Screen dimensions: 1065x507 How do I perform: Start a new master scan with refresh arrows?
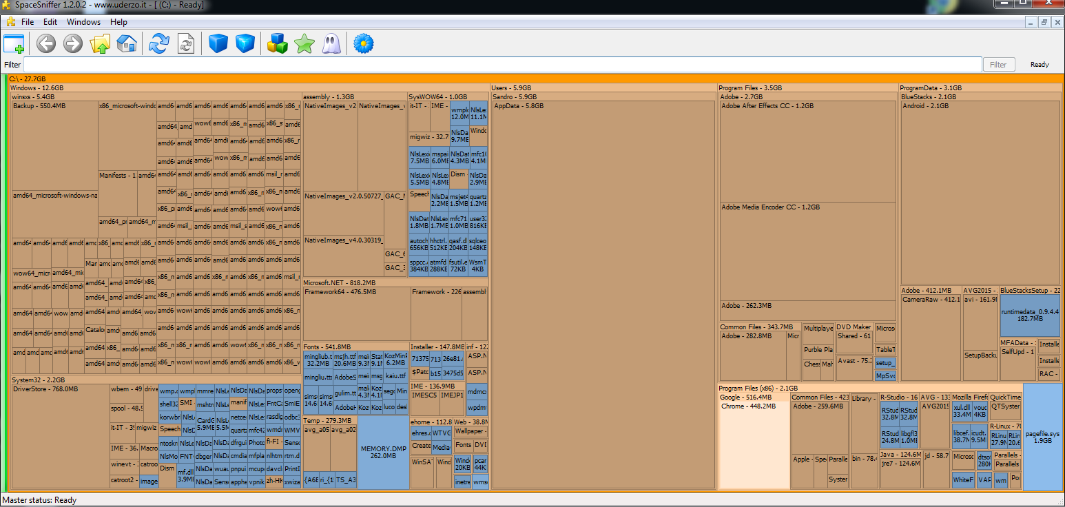(159, 44)
